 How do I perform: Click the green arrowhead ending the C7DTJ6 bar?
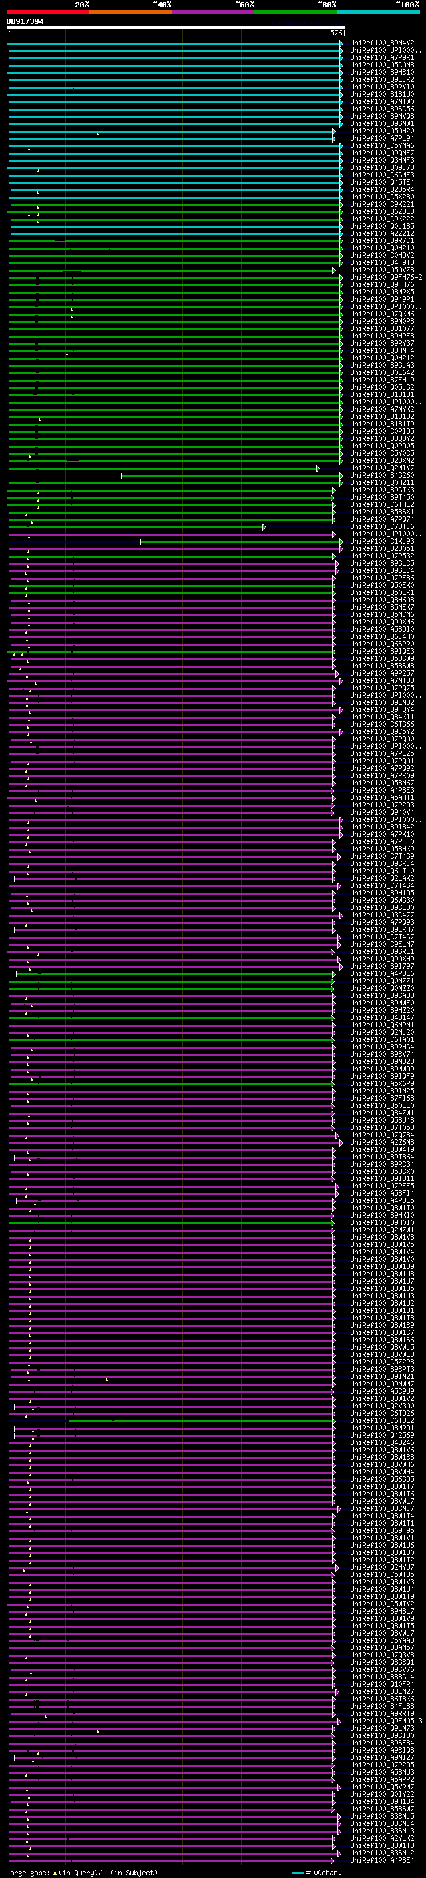click(264, 526)
